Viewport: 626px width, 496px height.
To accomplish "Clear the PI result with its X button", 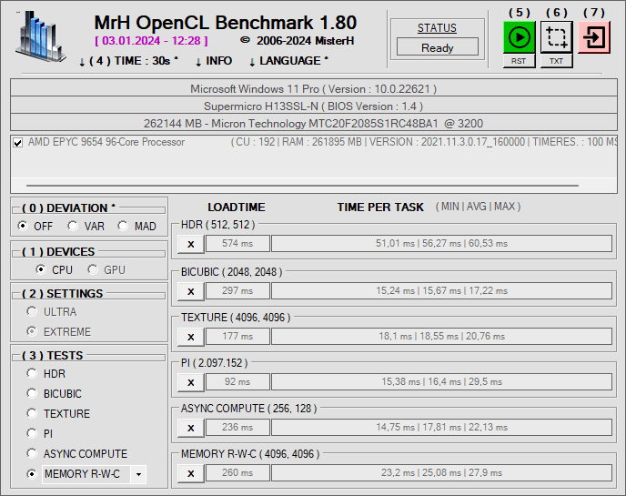I will click(x=191, y=382).
